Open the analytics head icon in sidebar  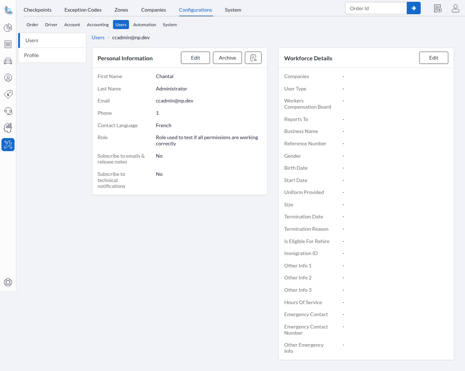8,128
